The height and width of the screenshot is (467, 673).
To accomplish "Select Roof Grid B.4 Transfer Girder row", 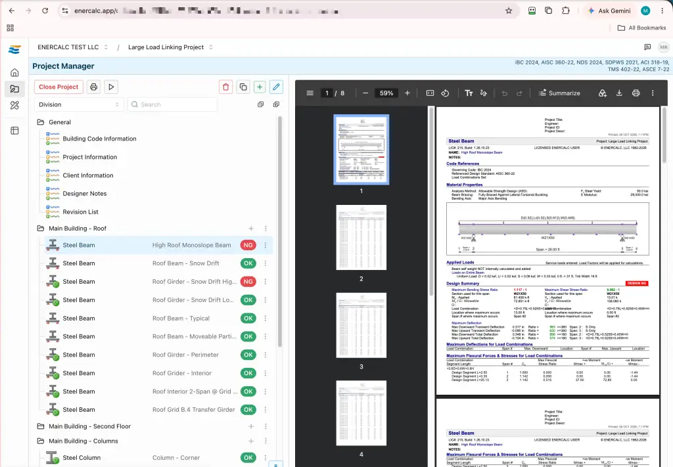I will [158, 410].
